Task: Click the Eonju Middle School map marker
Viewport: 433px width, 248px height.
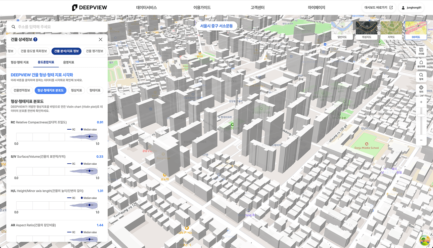Action: click(x=366, y=144)
